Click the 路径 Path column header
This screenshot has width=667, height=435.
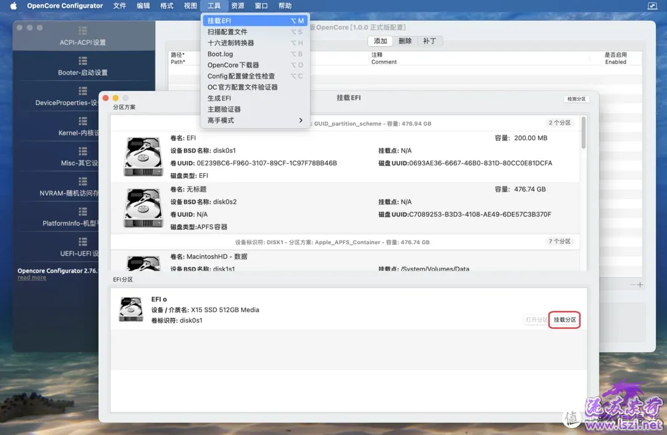(x=178, y=58)
